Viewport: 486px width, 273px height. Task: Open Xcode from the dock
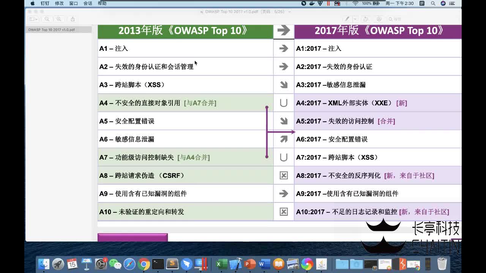point(236,264)
